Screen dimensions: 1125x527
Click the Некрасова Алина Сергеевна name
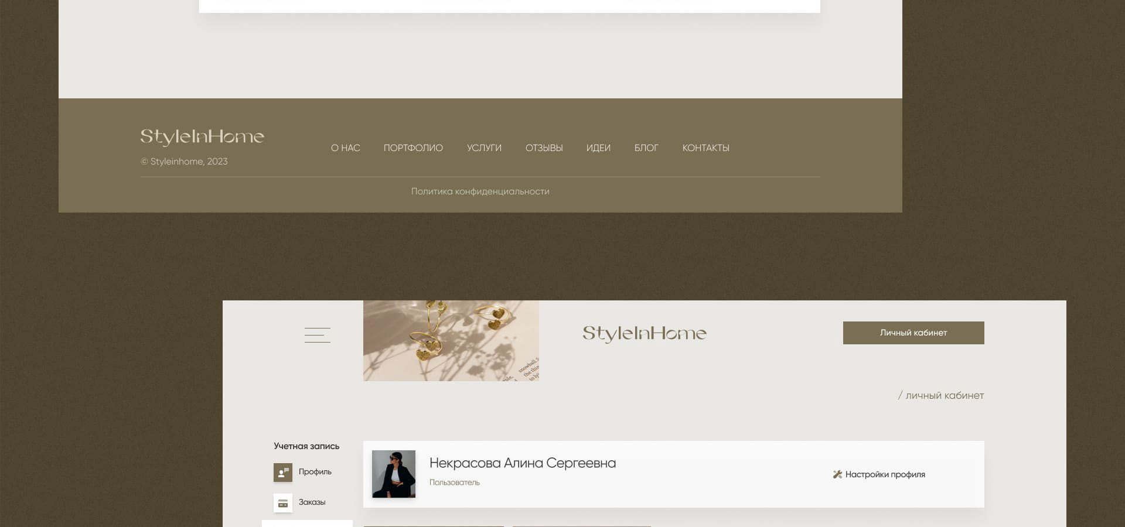pyautogui.click(x=522, y=463)
